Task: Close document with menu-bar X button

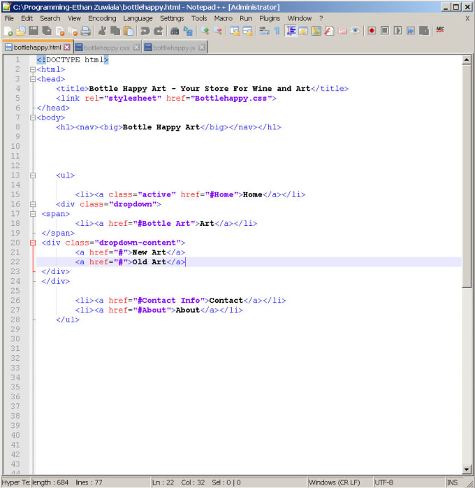Action: (x=467, y=19)
